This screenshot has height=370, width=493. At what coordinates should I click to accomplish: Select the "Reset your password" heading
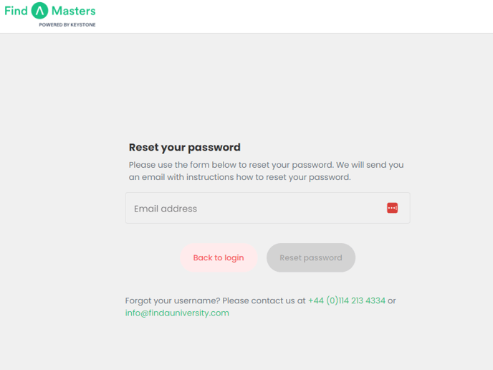click(185, 147)
